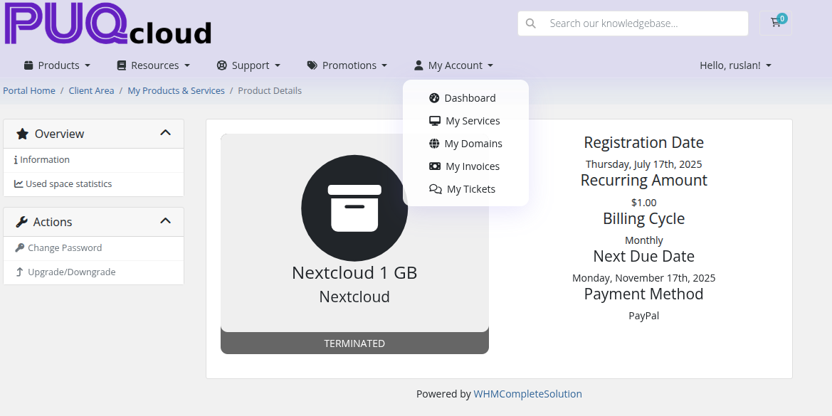
Task: Click the Nextcloud archive box icon
Action: [354, 208]
